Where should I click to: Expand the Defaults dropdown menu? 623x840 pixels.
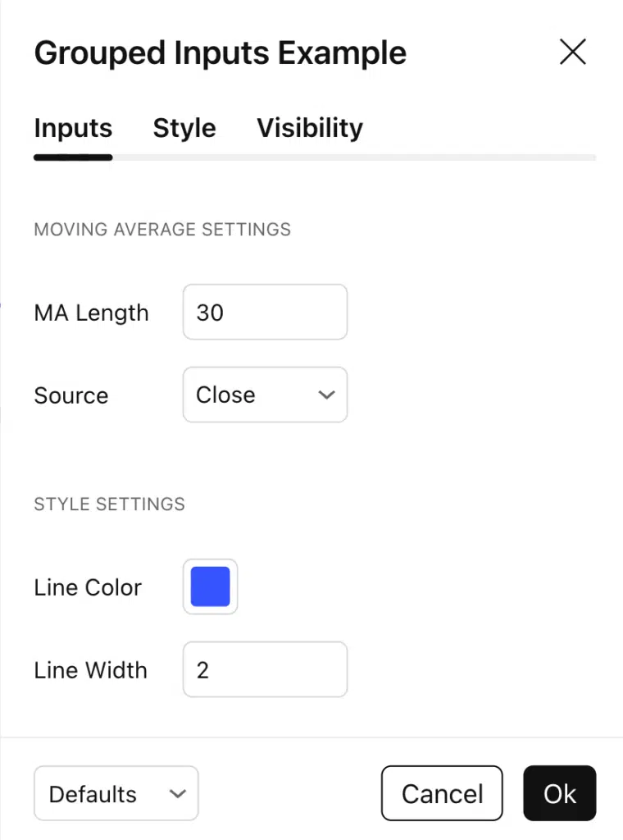(x=107, y=793)
